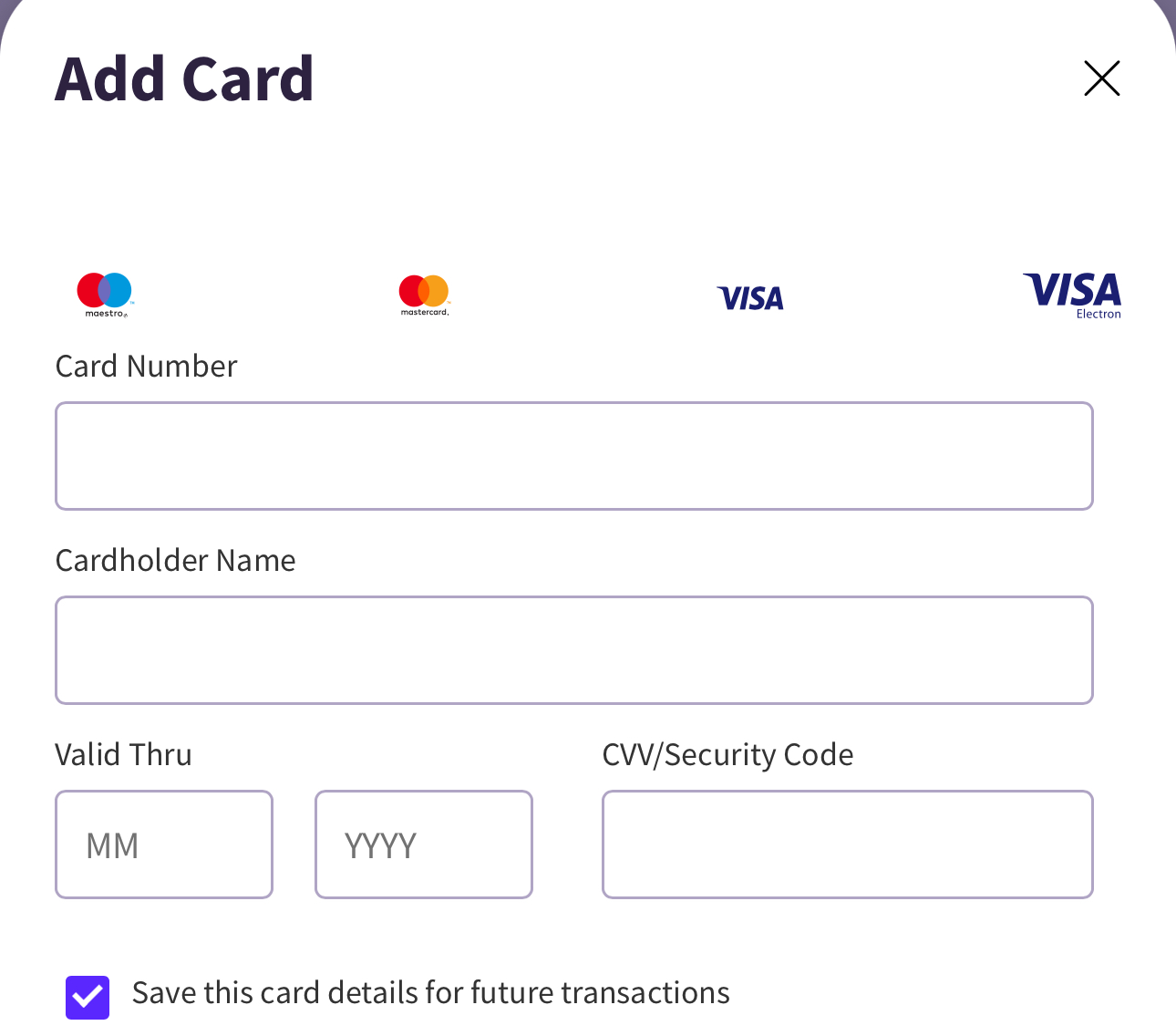This screenshot has width=1176, height=1036.
Task: Close the Add Card dialog
Action: click(1101, 78)
